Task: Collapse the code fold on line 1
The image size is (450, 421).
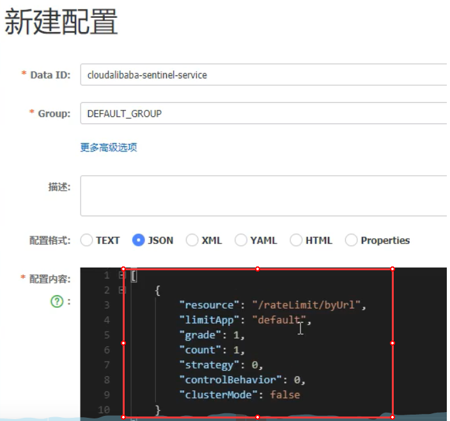Action: 122,275
